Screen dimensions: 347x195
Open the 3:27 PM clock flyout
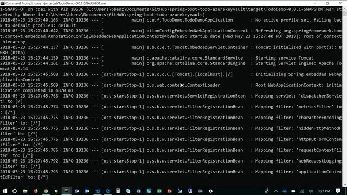pos(324,191)
